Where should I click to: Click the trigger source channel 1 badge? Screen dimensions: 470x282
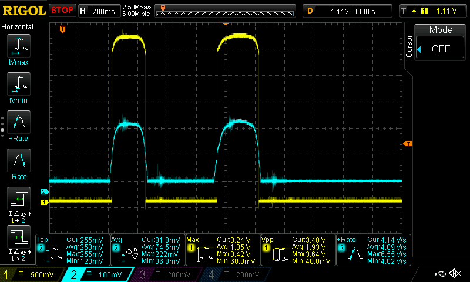tap(424, 11)
